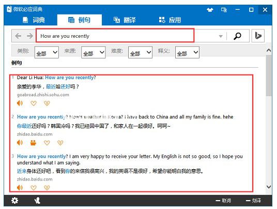The height and width of the screenshot is (209, 277).
Task: Toggle 划译 selection translate option
Action: click(x=253, y=201)
